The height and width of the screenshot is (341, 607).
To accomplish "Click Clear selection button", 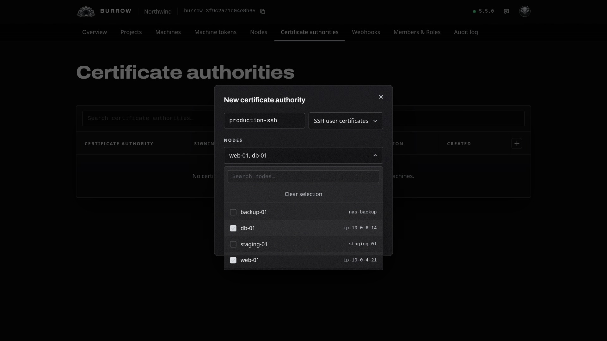I will 303,194.
